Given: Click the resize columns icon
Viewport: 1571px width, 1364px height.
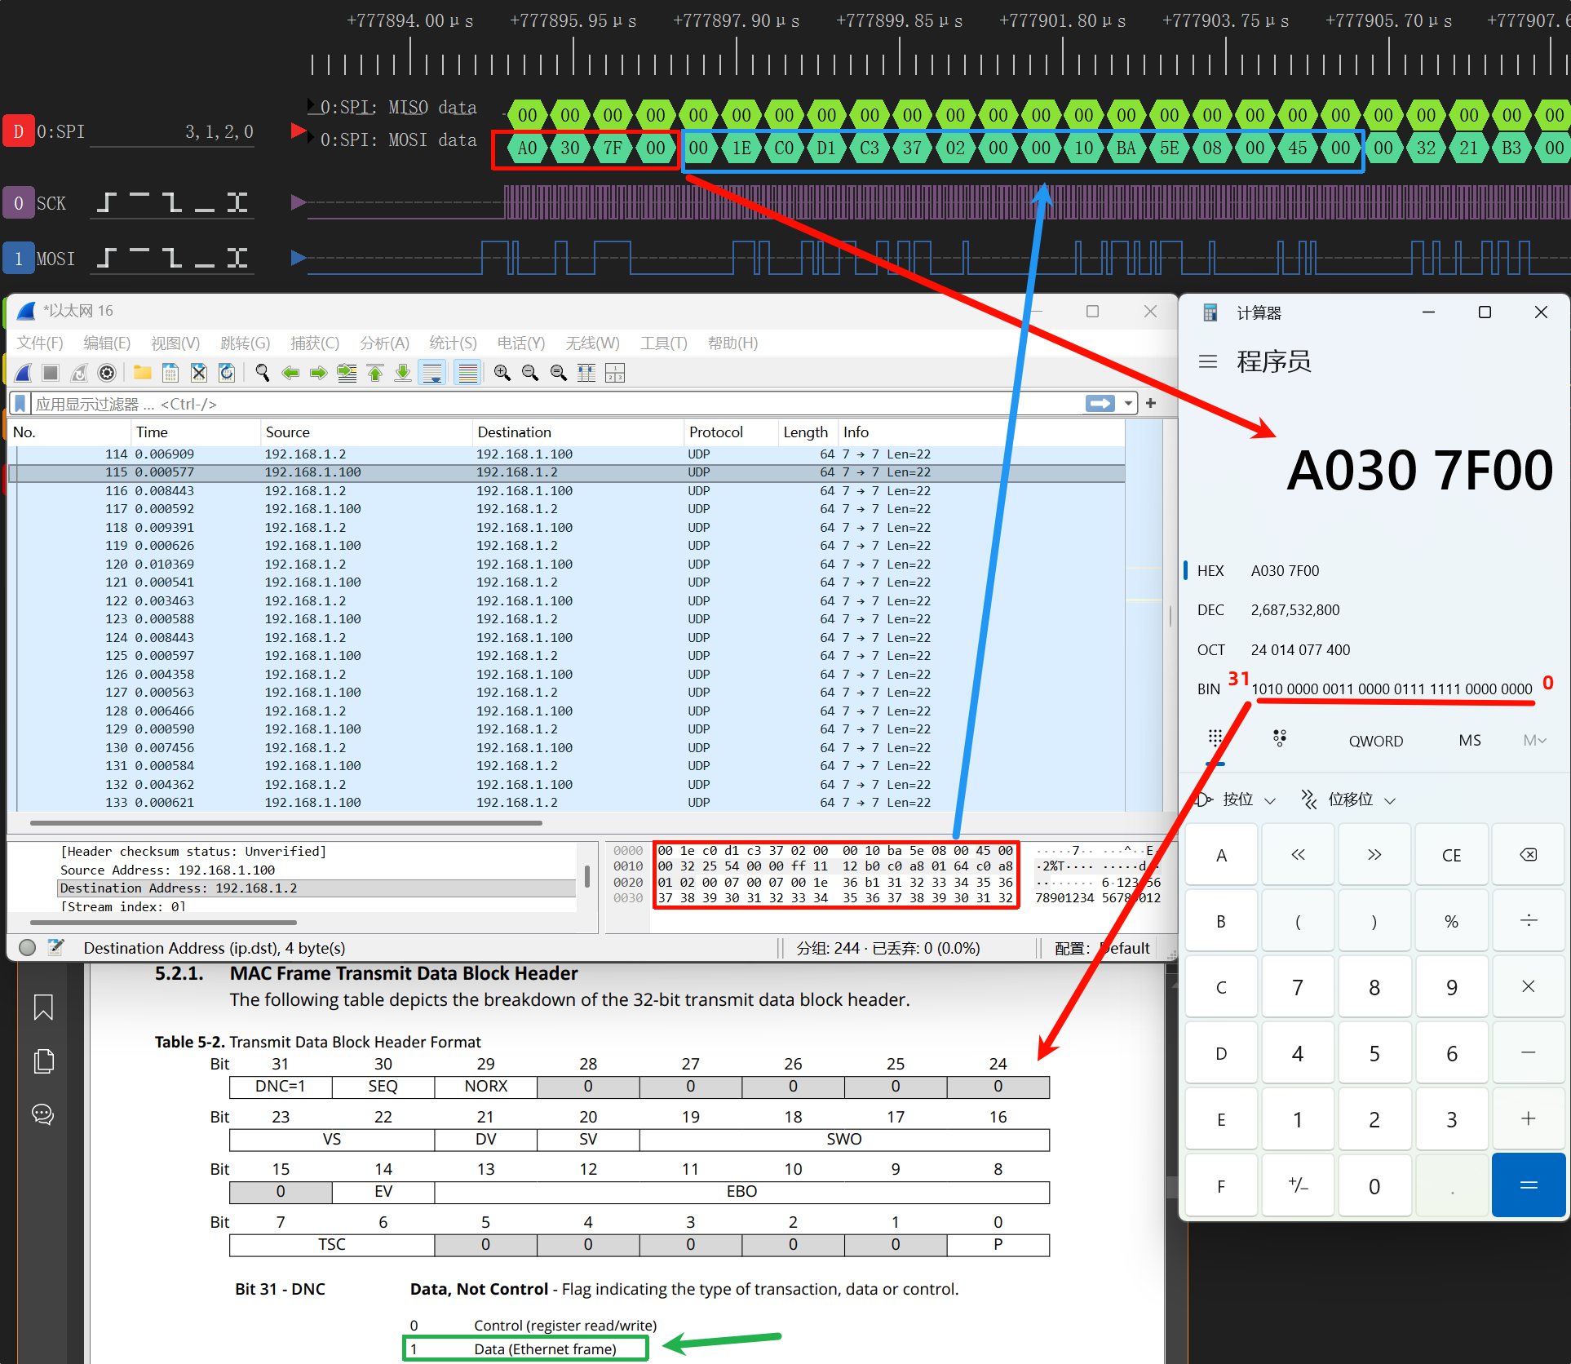Looking at the screenshot, I should point(586,373).
